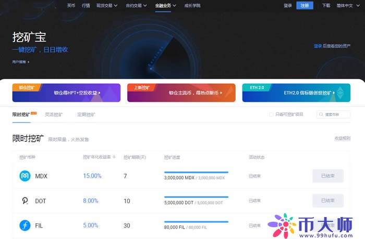Switch to the 定期挖矿 tab
Viewport: 365px width, 239px height.
86,114
